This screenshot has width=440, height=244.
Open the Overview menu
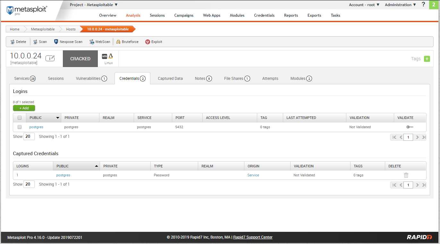point(108,15)
